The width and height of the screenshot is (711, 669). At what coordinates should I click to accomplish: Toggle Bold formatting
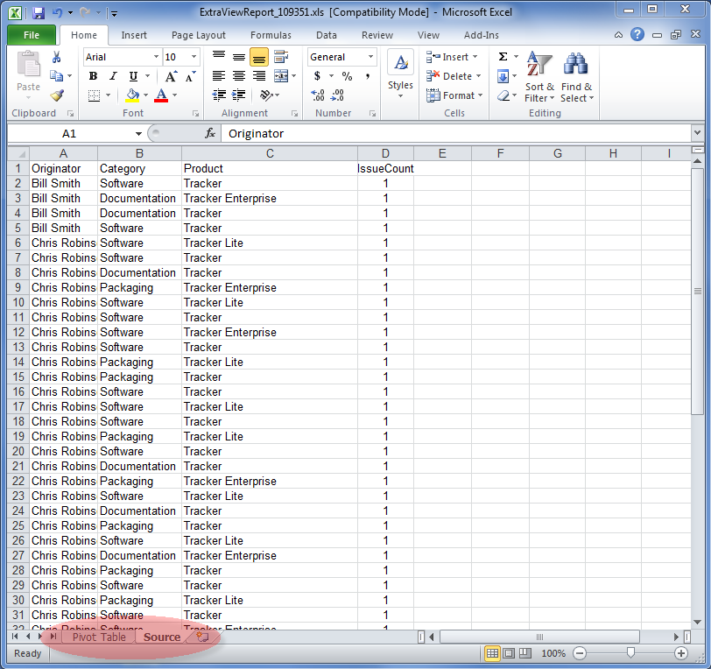click(x=93, y=76)
